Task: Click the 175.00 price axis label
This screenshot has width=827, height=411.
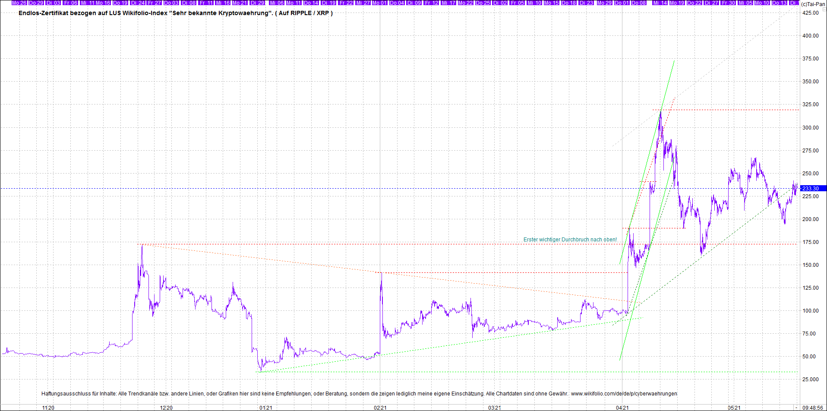Action: pos(810,242)
